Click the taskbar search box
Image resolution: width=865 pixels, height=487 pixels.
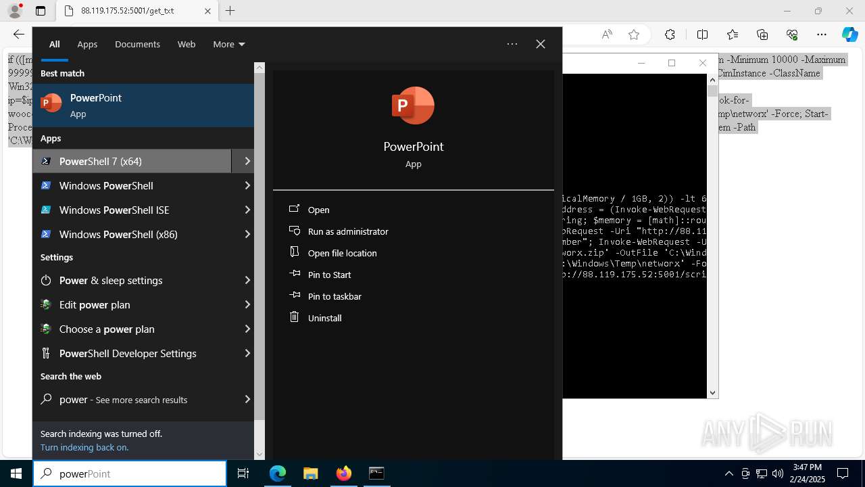[130, 473]
